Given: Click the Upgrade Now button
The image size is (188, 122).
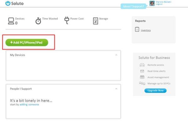Looking at the screenshot, I should tap(155, 91).
